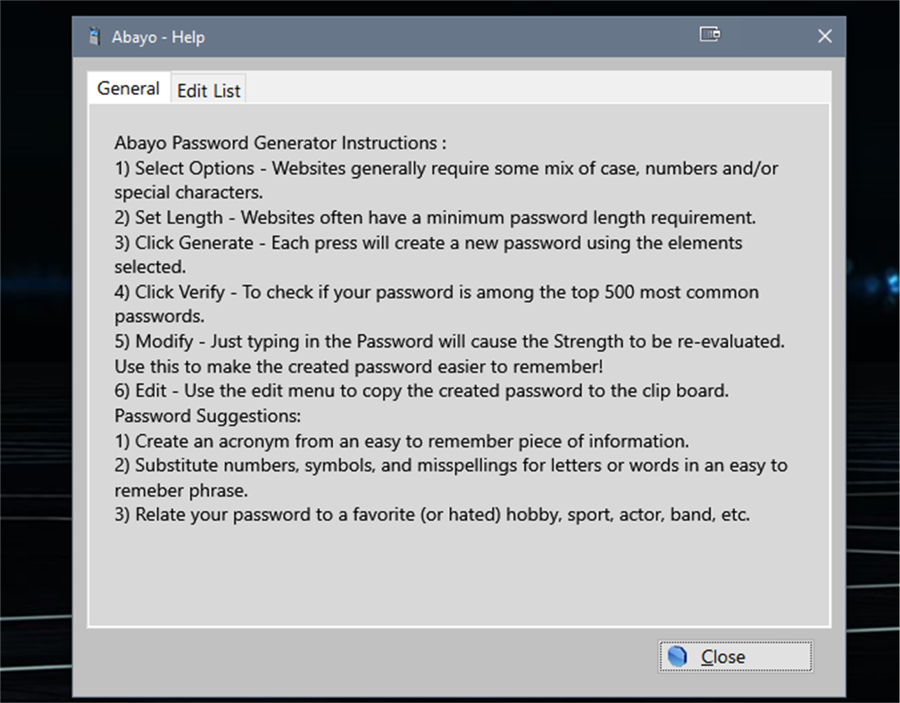Click the "Abayo - Help" window title text

point(158,38)
